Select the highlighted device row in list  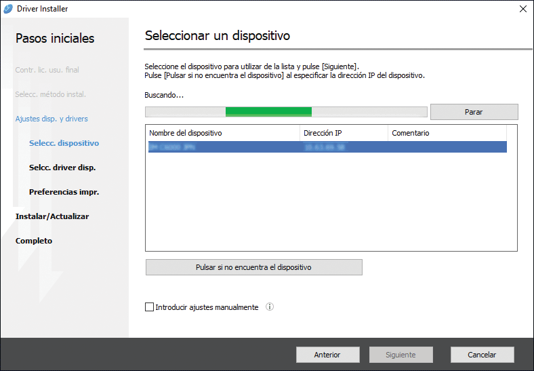325,147
